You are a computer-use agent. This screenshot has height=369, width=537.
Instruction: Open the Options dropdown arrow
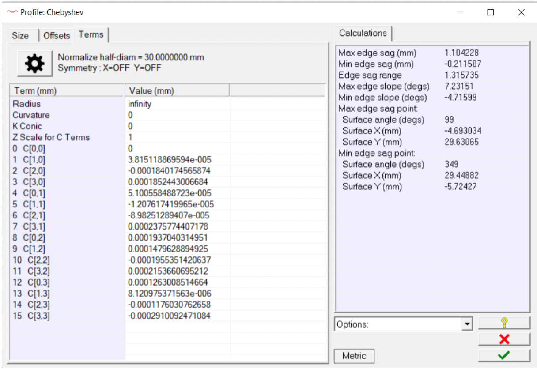(x=467, y=324)
